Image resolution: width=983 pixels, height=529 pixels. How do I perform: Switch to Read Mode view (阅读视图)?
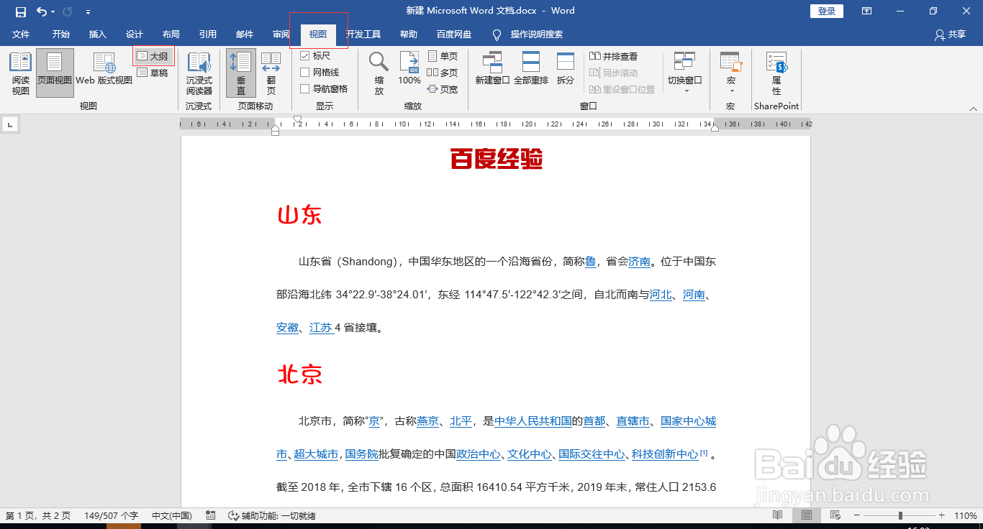[21, 73]
